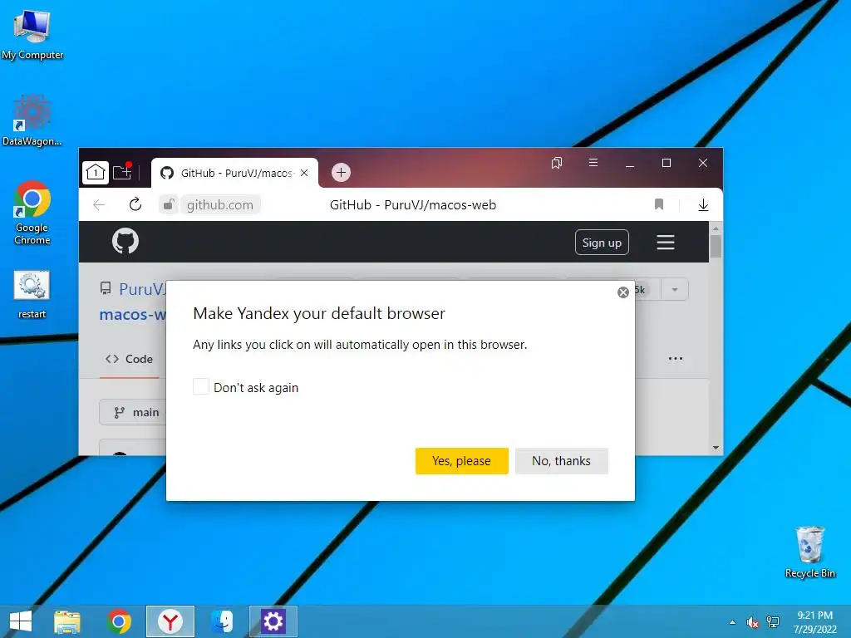
Task: Open the downloads panel arrow icon
Action: coord(703,204)
